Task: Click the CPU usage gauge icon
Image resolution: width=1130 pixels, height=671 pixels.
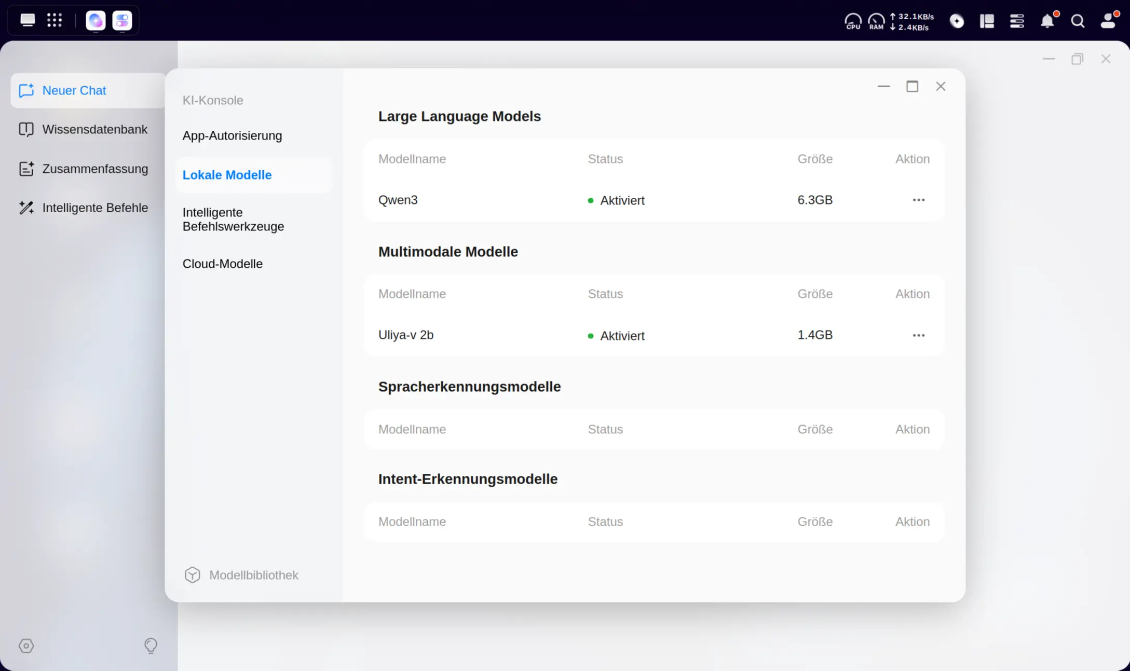Action: [853, 21]
